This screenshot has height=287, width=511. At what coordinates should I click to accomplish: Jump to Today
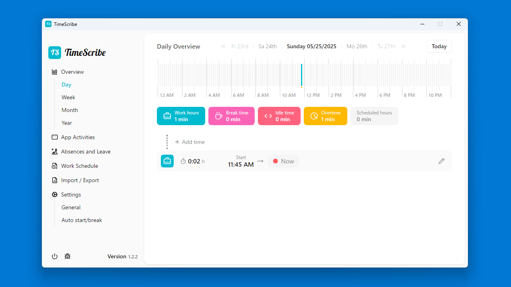439,46
